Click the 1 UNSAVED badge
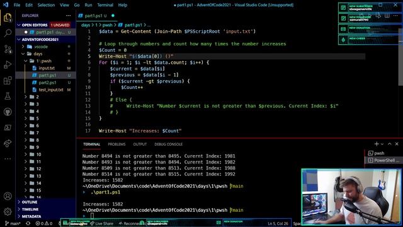 [60, 25]
